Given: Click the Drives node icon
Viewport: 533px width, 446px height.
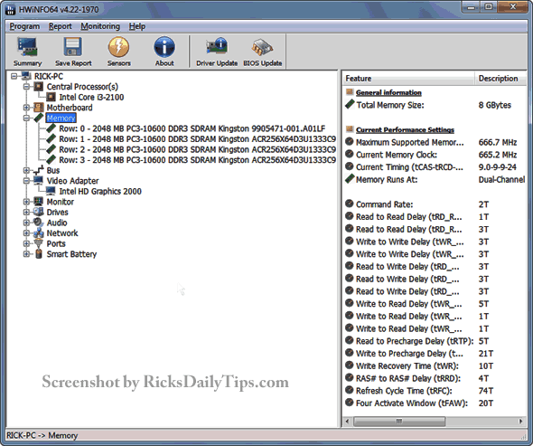Looking at the screenshot, I should pos(39,212).
